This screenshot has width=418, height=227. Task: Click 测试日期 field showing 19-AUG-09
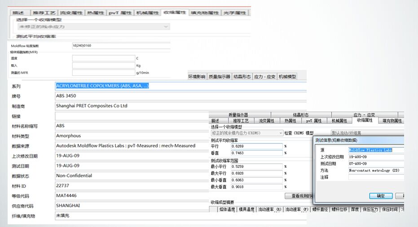pos(132,166)
